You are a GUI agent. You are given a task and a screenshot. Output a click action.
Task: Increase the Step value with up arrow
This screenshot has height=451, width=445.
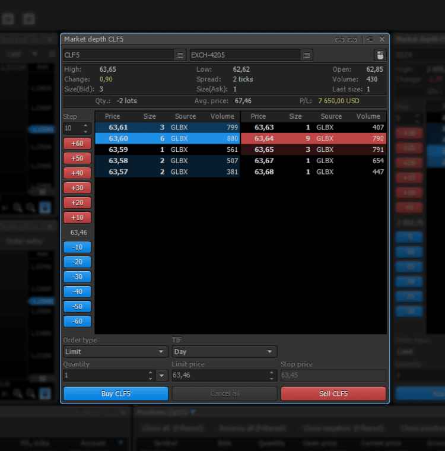coord(85,126)
